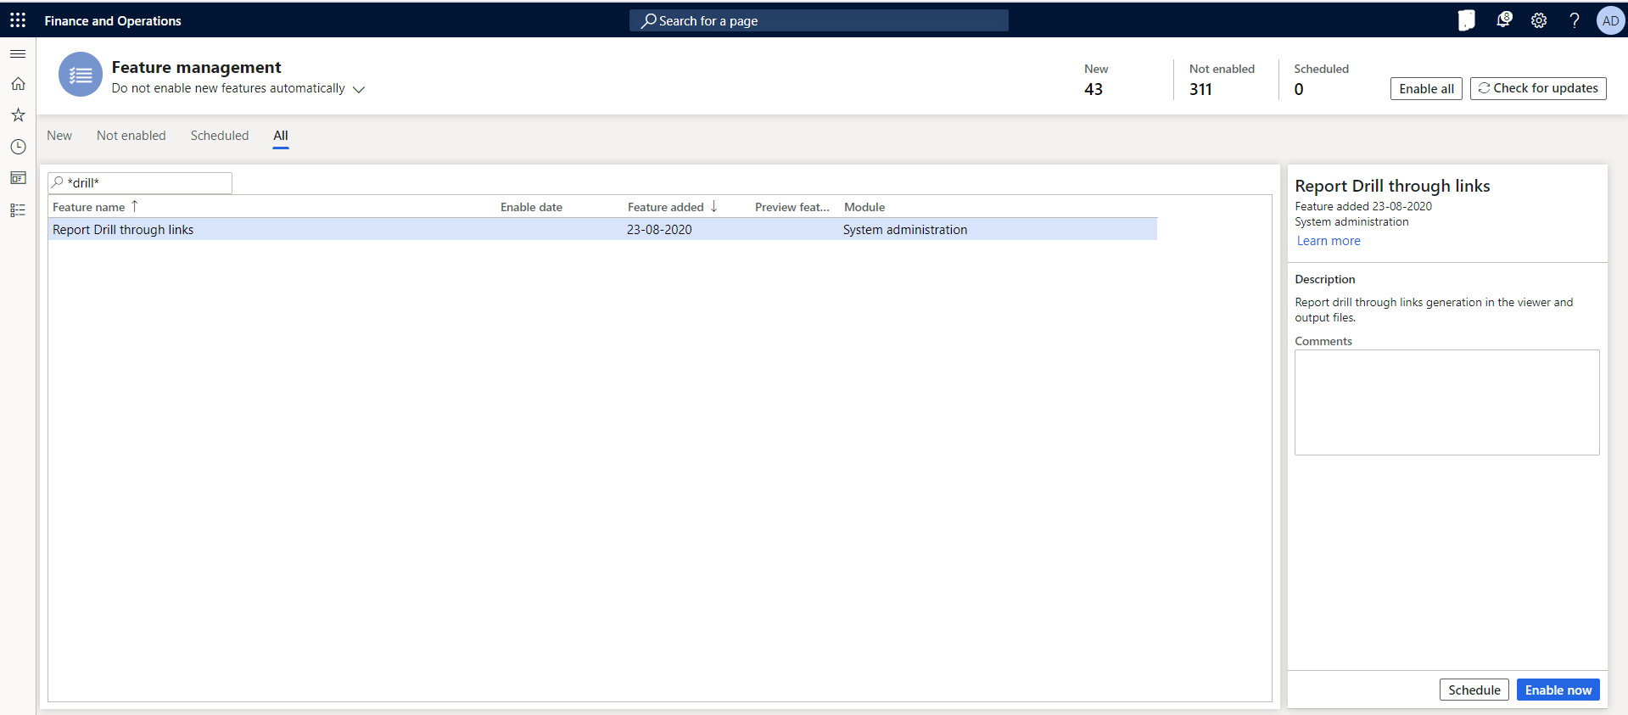The width and height of the screenshot is (1628, 715).
Task: Click Check for updates button
Action: [1538, 88]
